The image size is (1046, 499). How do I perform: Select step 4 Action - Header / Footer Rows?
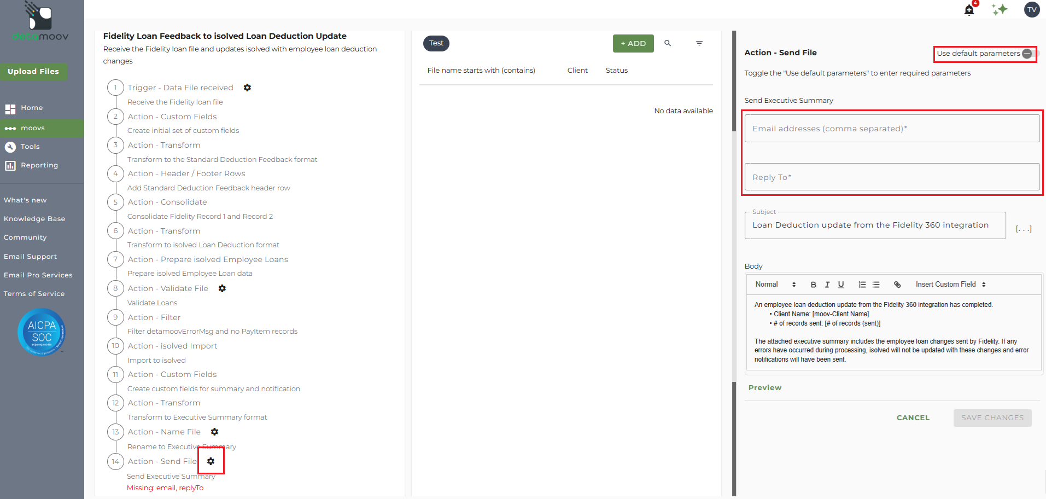click(x=186, y=173)
